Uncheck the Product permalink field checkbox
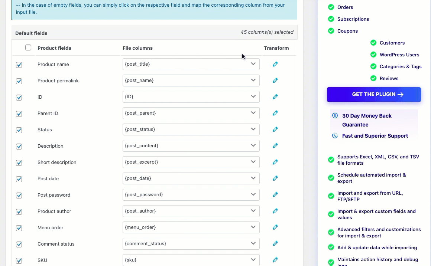Image resolution: width=431 pixels, height=266 pixels. pyautogui.click(x=19, y=81)
